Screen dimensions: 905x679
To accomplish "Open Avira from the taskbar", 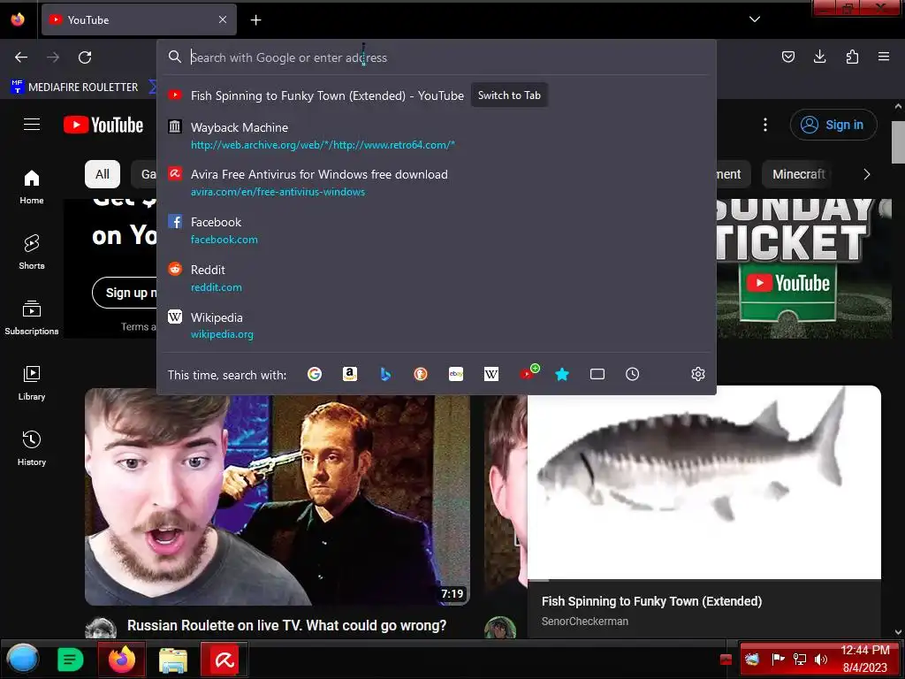I will pos(224,659).
